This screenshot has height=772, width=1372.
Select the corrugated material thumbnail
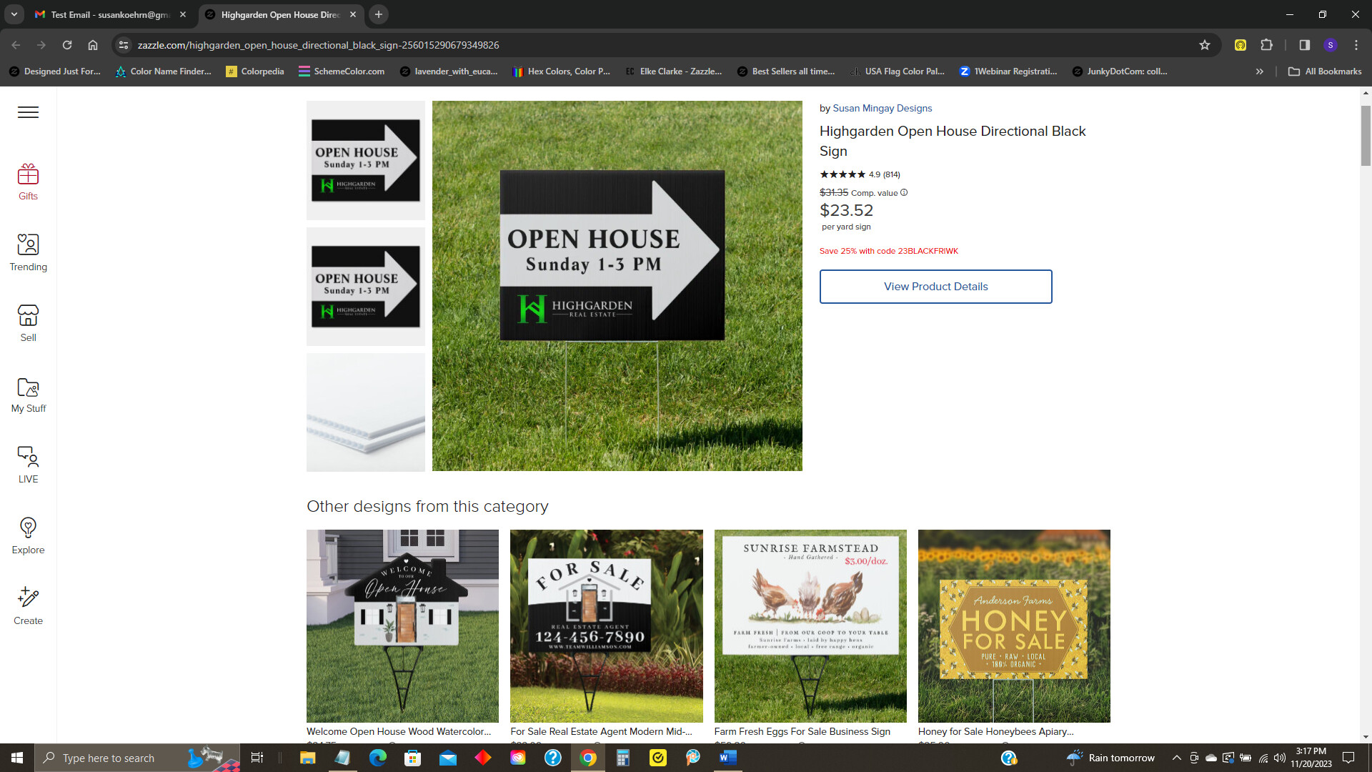tap(366, 412)
